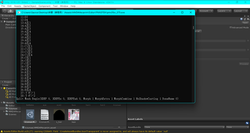The height and width of the screenshot is (133, 250).
Task: Click the Open button in inspector
Action: [x=245, y=23]
